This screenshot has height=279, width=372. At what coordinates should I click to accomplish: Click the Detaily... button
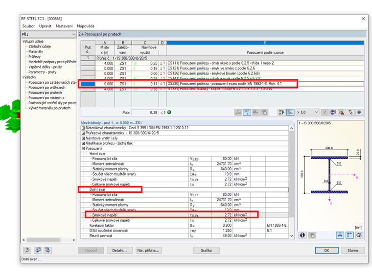119,250
